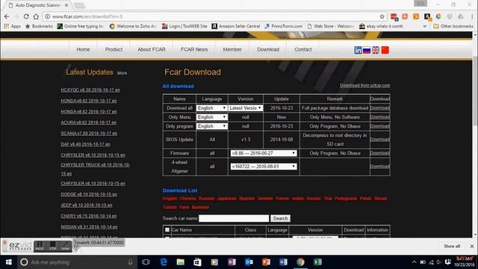
Task: Open the FCAR News menu item
Action: pyautogui.click(x=194, y=49)
